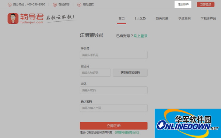Open the 顶尖师资 nav tab

[x=162, y=18]
